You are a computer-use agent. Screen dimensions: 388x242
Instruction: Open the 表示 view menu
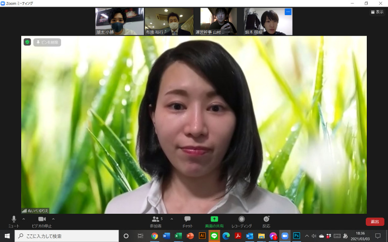[376, 12]
